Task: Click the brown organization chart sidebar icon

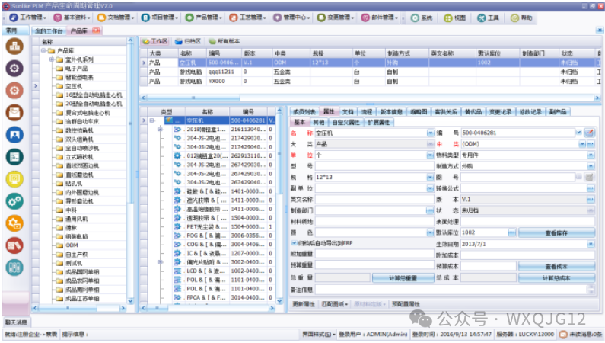Action: (x=14, y=46)
